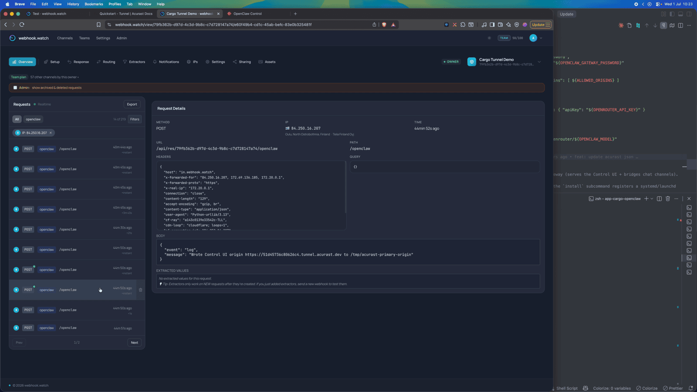Switch to Quickstart Tunnel Acurast Docs tab
The height and width of the screenshot is (392, 697).
click(x=126, y=14)
